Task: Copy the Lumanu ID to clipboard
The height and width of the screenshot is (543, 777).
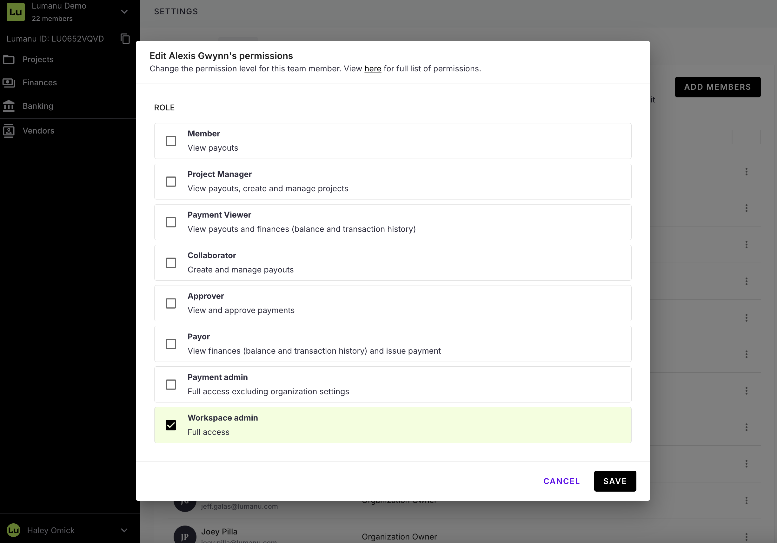Action: (125, 39)
